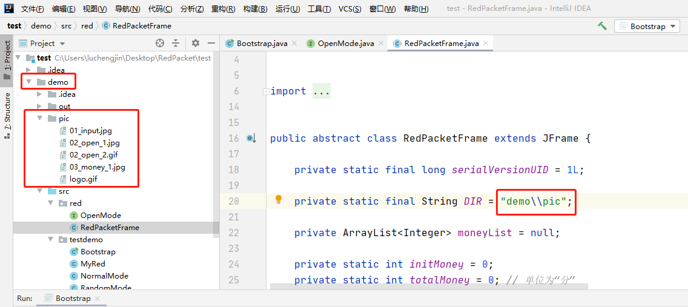Open the 文件(F) menu

click(33, 8)
